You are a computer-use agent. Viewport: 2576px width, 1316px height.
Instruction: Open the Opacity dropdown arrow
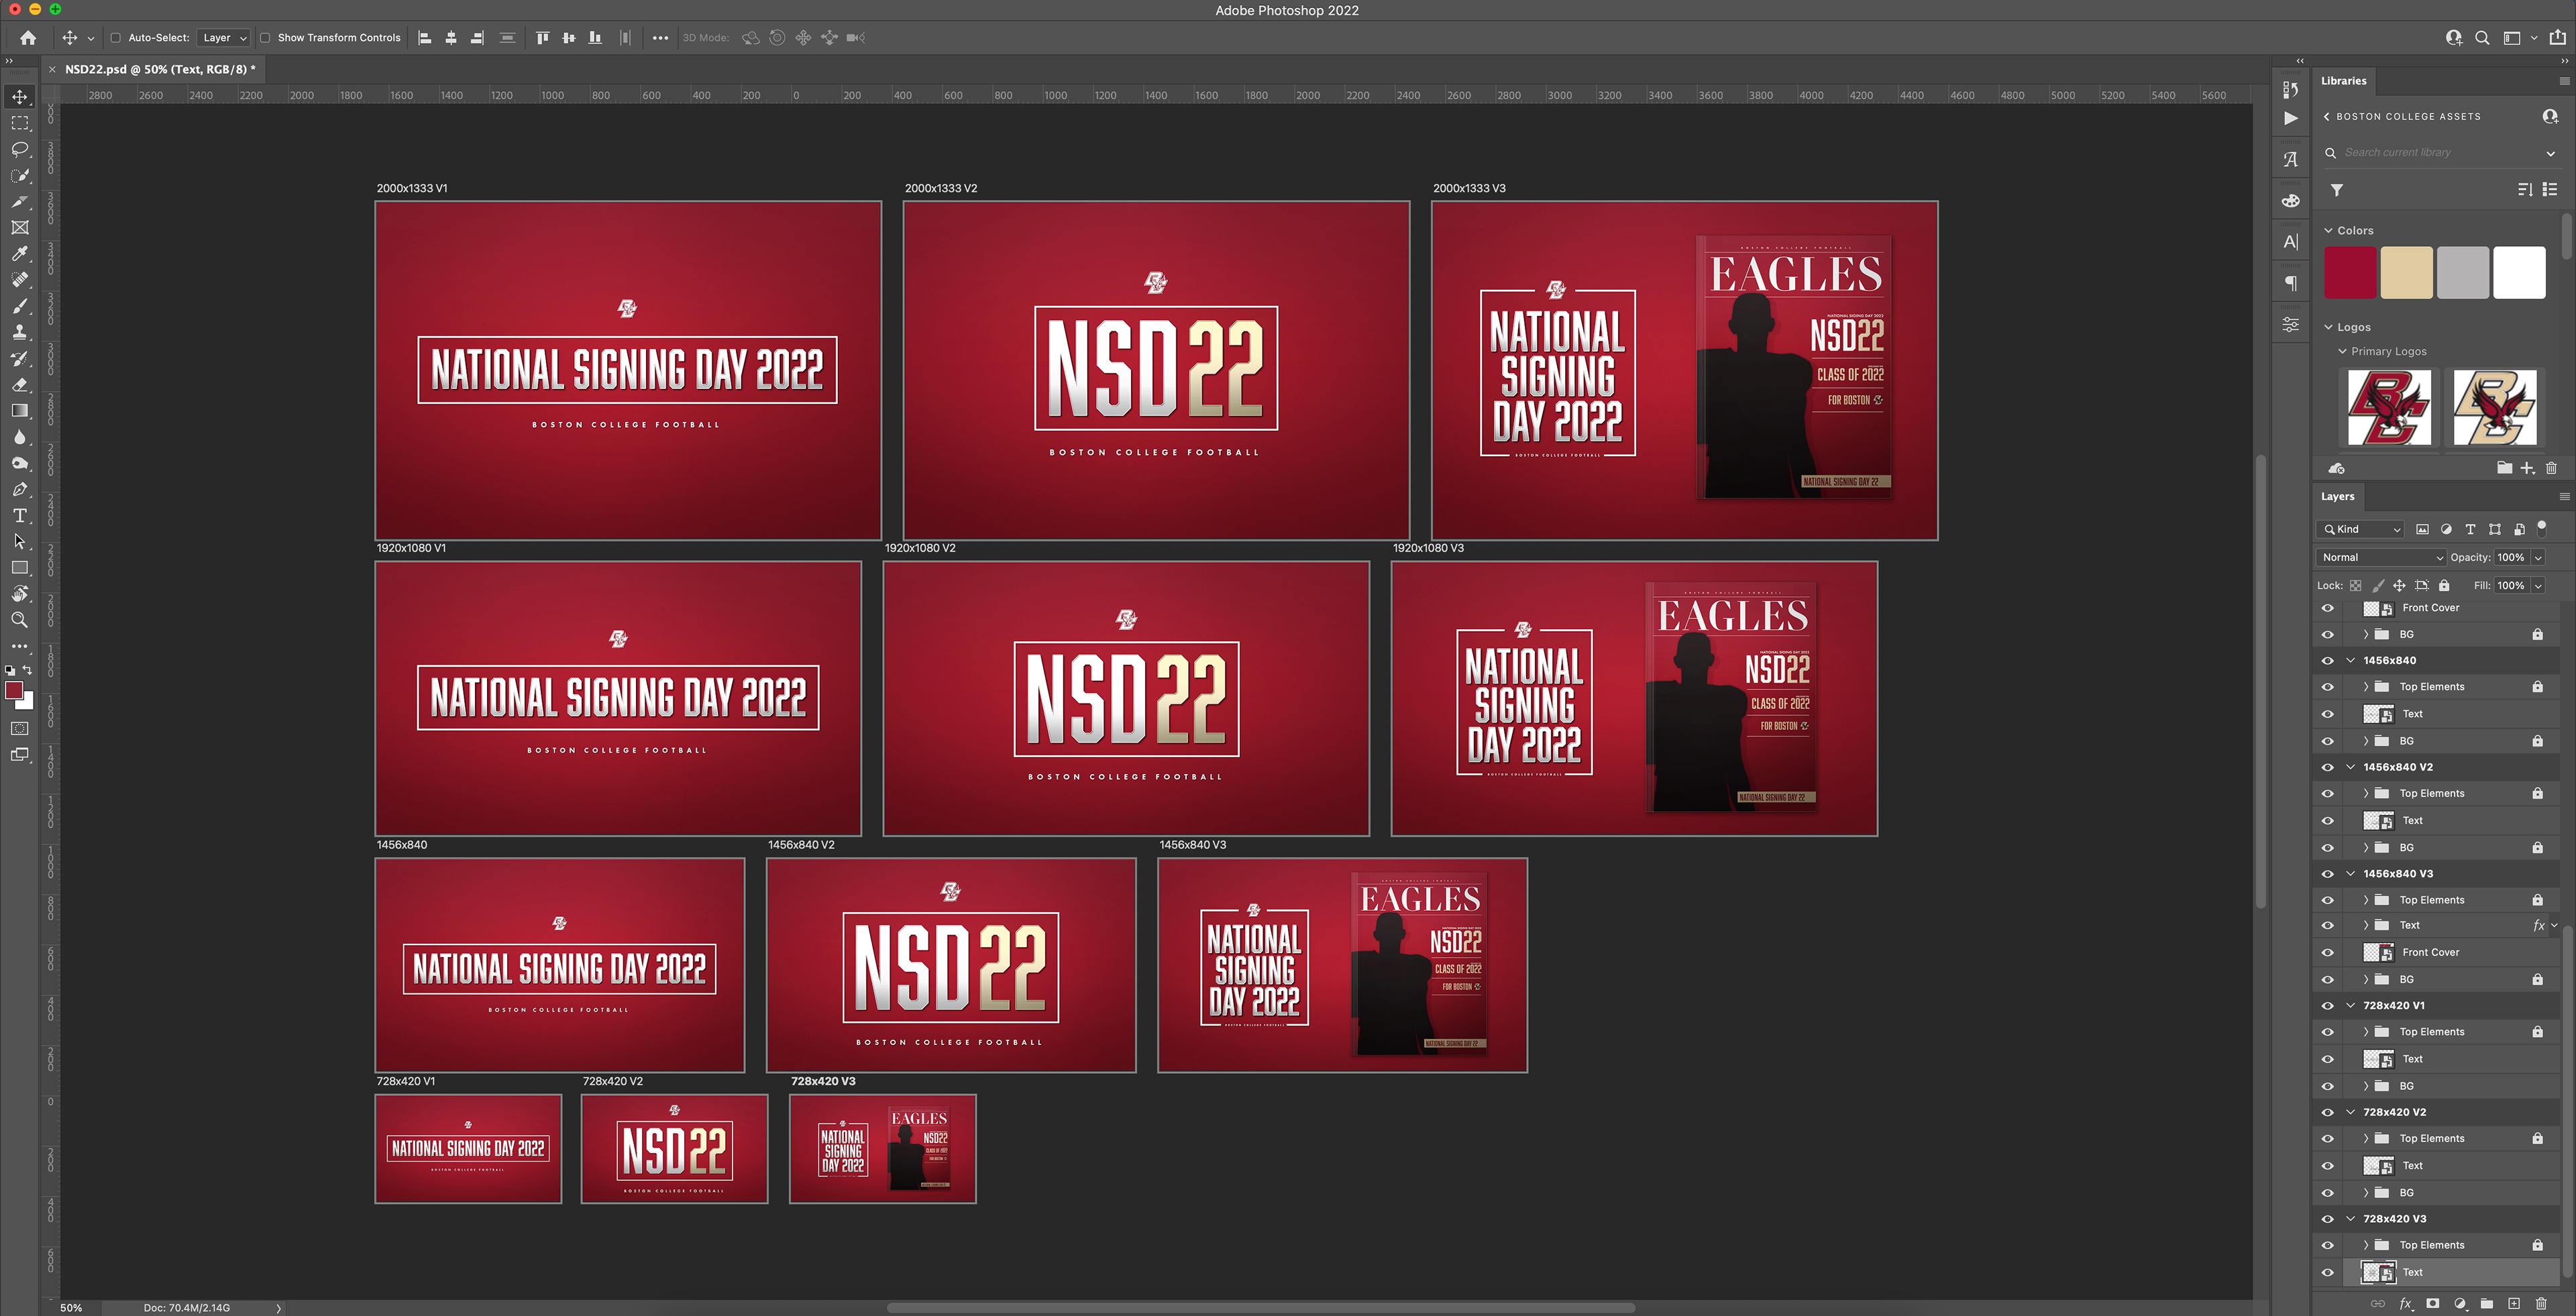(2538, 558)
